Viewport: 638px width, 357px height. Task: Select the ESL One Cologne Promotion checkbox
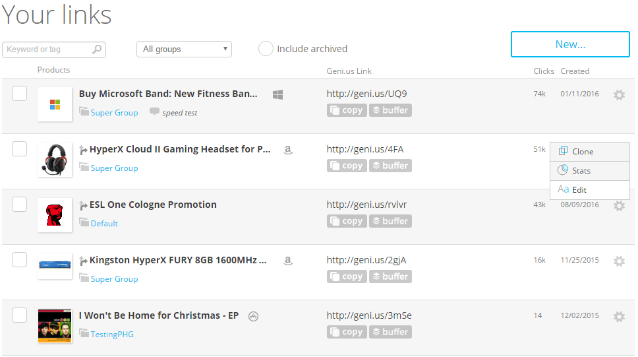pyautogui.click(x=20, y=205)
